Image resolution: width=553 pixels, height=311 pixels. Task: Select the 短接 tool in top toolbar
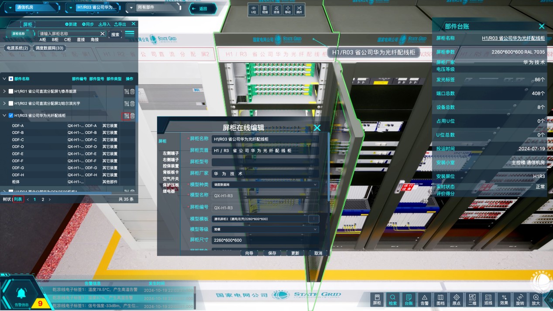click(x=265, y=10)
